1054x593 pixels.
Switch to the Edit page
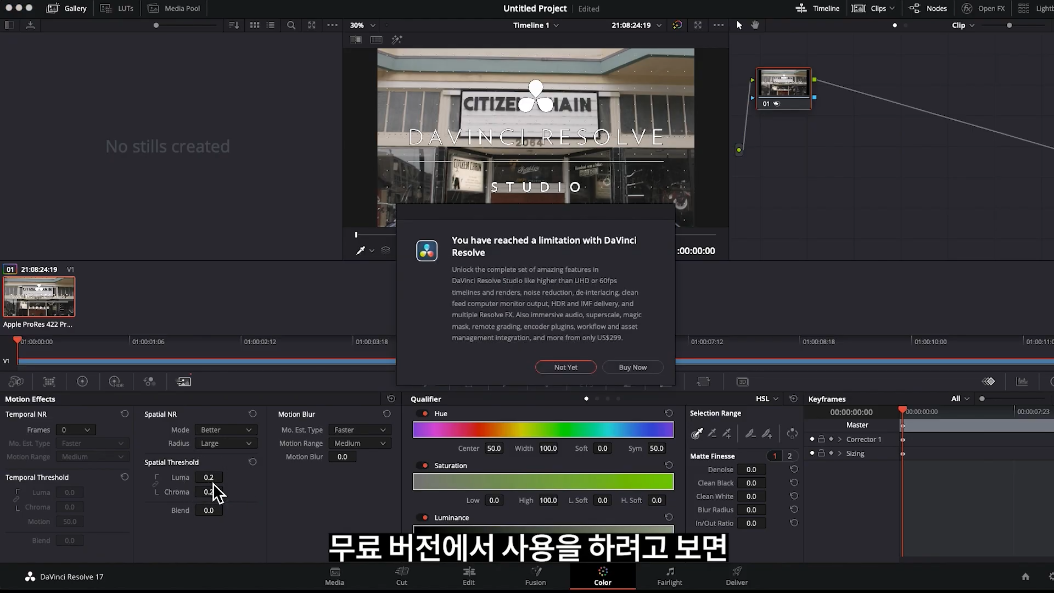[x=468, y=577]
